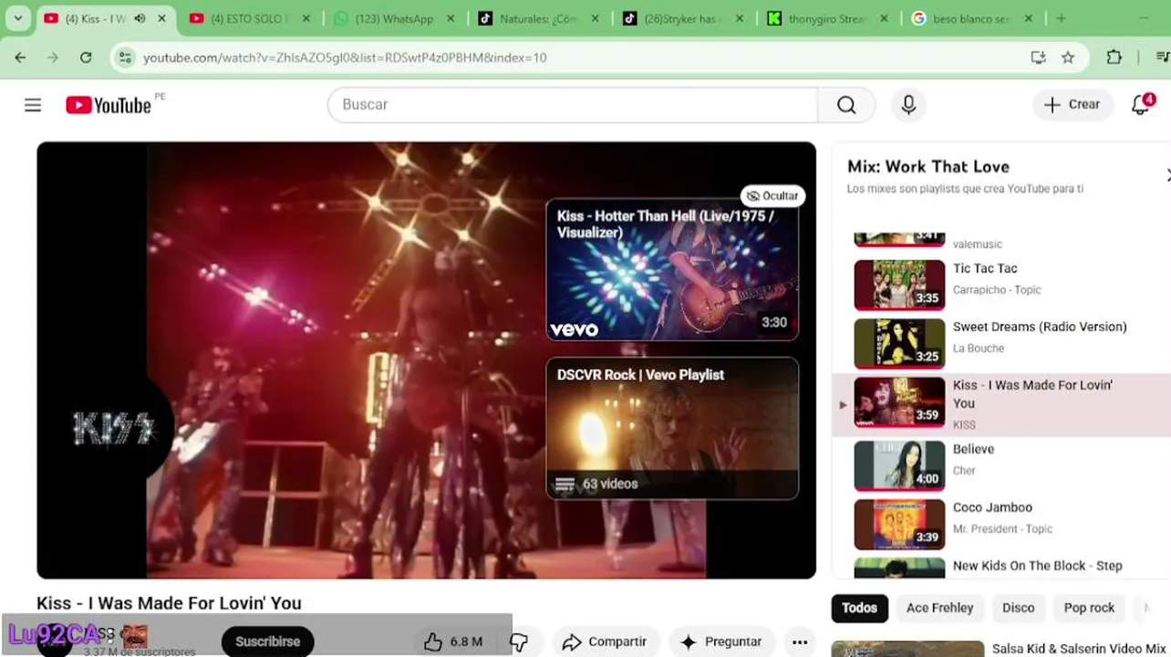Click the Crear button
This screenshot has height=657, width=1171.
point(1073,105)
